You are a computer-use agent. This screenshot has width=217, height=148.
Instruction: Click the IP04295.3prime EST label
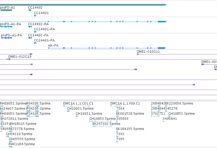point(38,109)
